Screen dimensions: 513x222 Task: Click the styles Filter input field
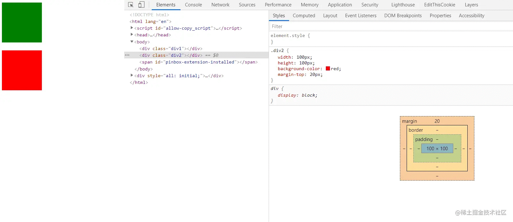391,26
